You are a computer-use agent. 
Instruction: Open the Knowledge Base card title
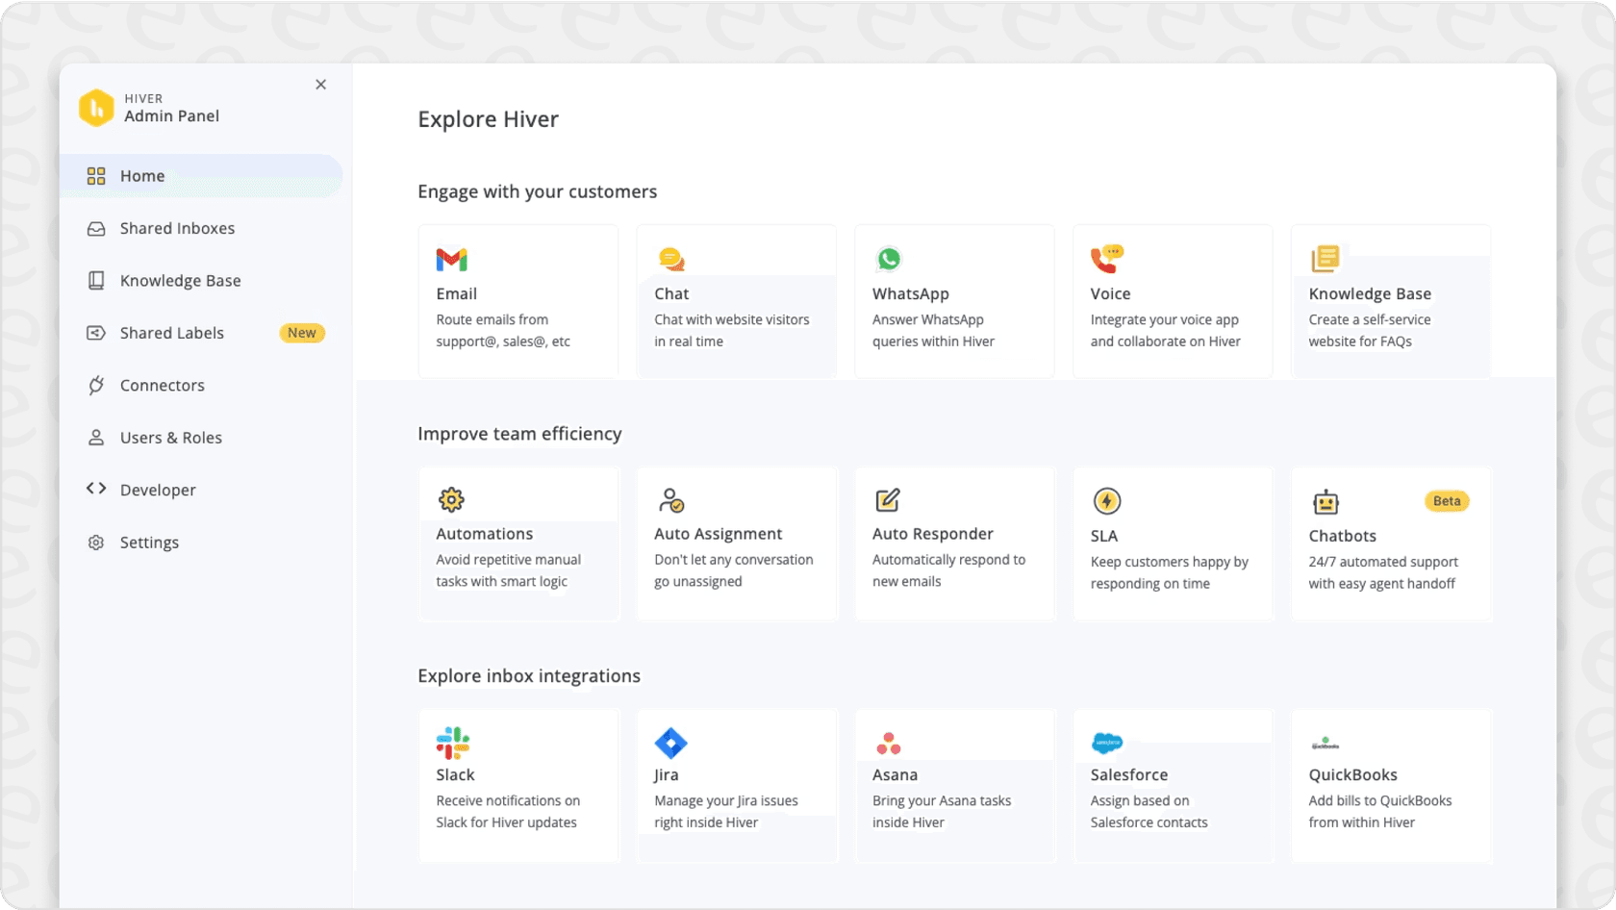pos(1370,294)
